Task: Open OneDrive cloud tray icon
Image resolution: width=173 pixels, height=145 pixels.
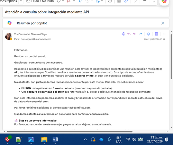Action: click(x=101, y=139)
